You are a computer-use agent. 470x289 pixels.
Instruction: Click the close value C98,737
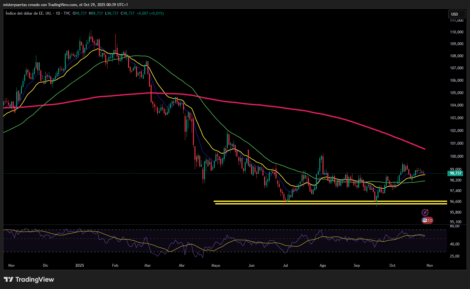(x=127, y=13)
